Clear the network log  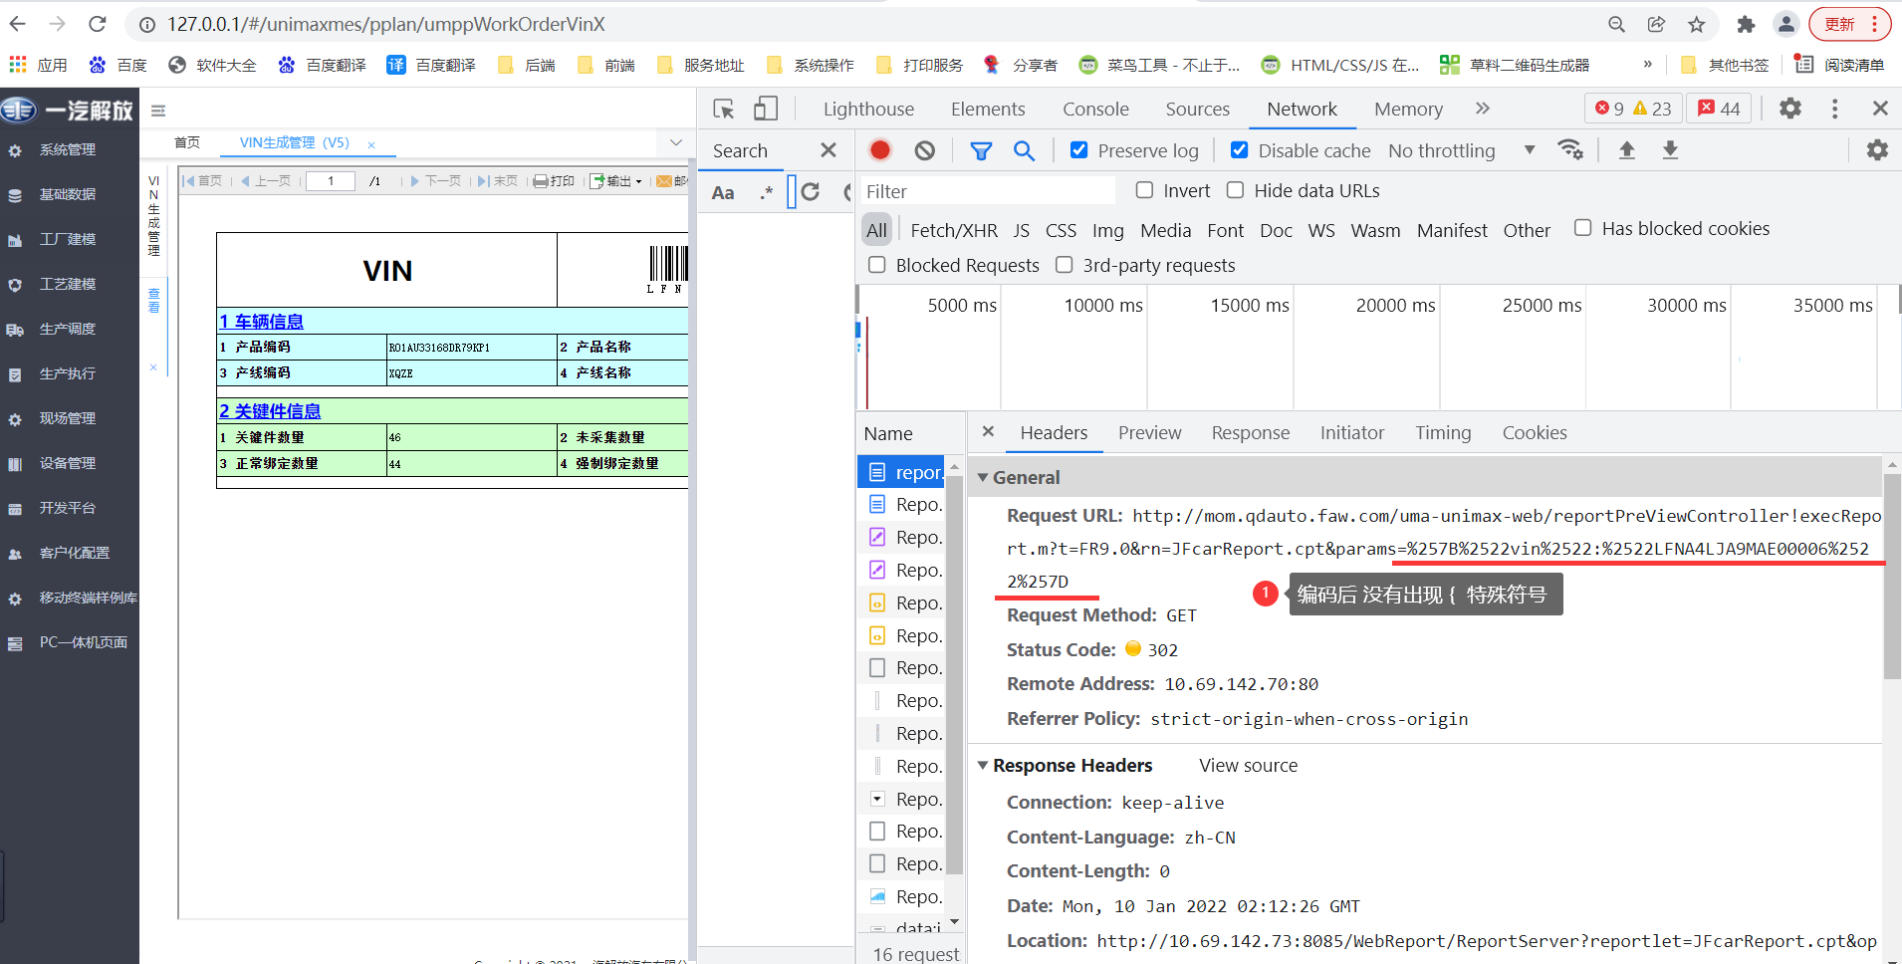[x=925, y=150]
